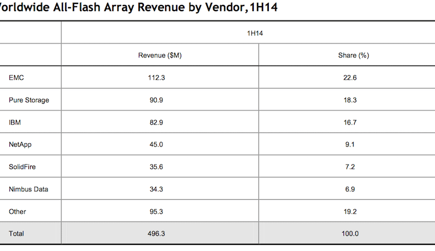
Task: Click Nimbus Data share value 6.9
Action: pos(350,190)
